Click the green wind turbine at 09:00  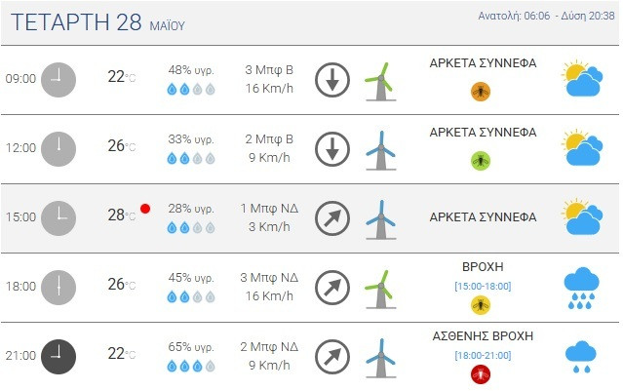[x=380, y=80]
